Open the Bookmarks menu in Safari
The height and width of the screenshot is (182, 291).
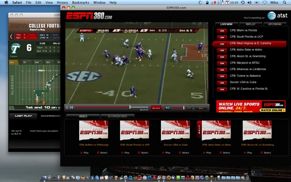coord(80,3)
